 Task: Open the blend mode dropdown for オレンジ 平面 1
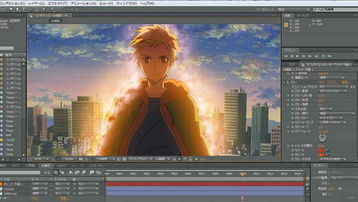pos(40,184)
